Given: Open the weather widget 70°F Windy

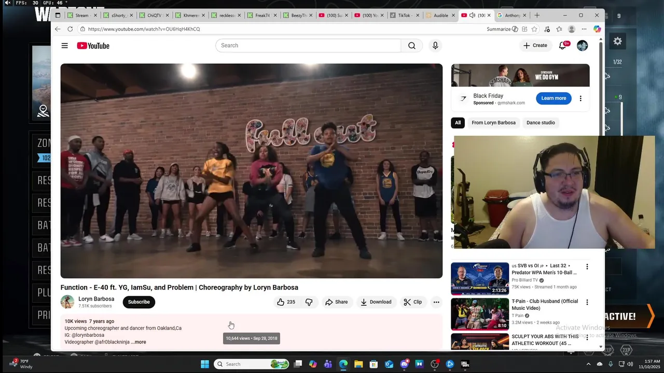Looking at the screenshot, I should [21, 364].
